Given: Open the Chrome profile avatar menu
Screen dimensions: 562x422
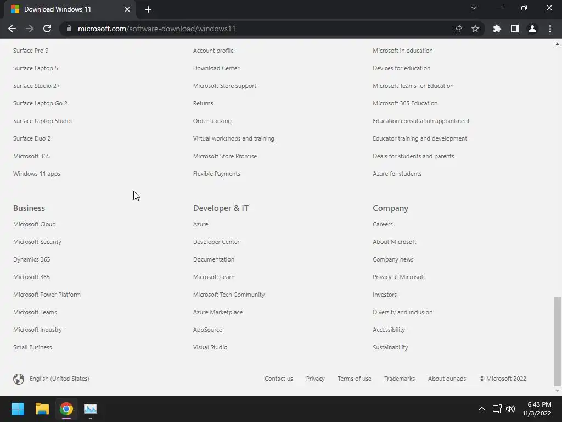Looking at the screenshot, I should [532, 29].
